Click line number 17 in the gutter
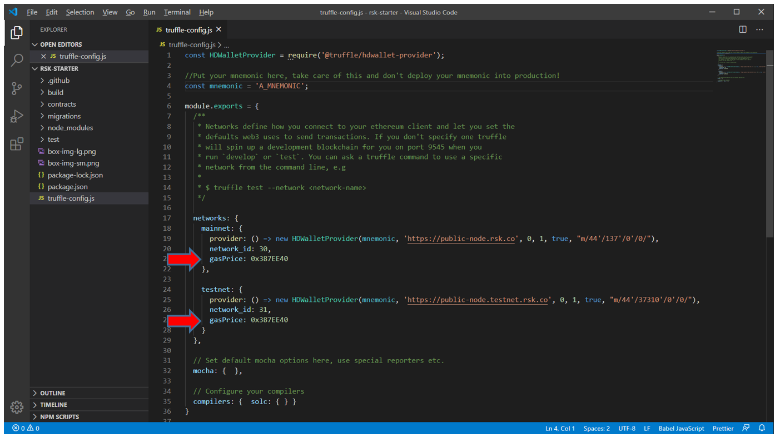The height and width of the screenshot is (437, 780). 167,218
